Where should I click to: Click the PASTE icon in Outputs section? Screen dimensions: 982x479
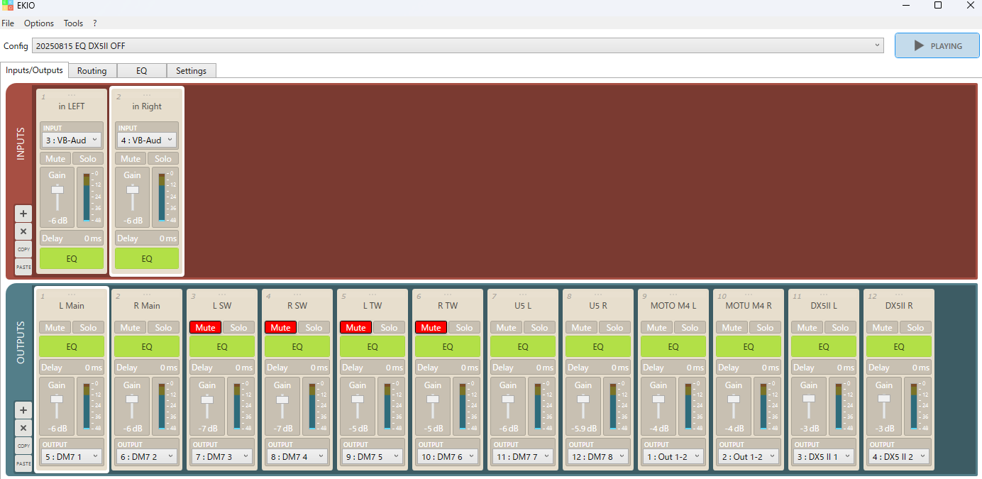pyautogui.click(x=23, y=464)
